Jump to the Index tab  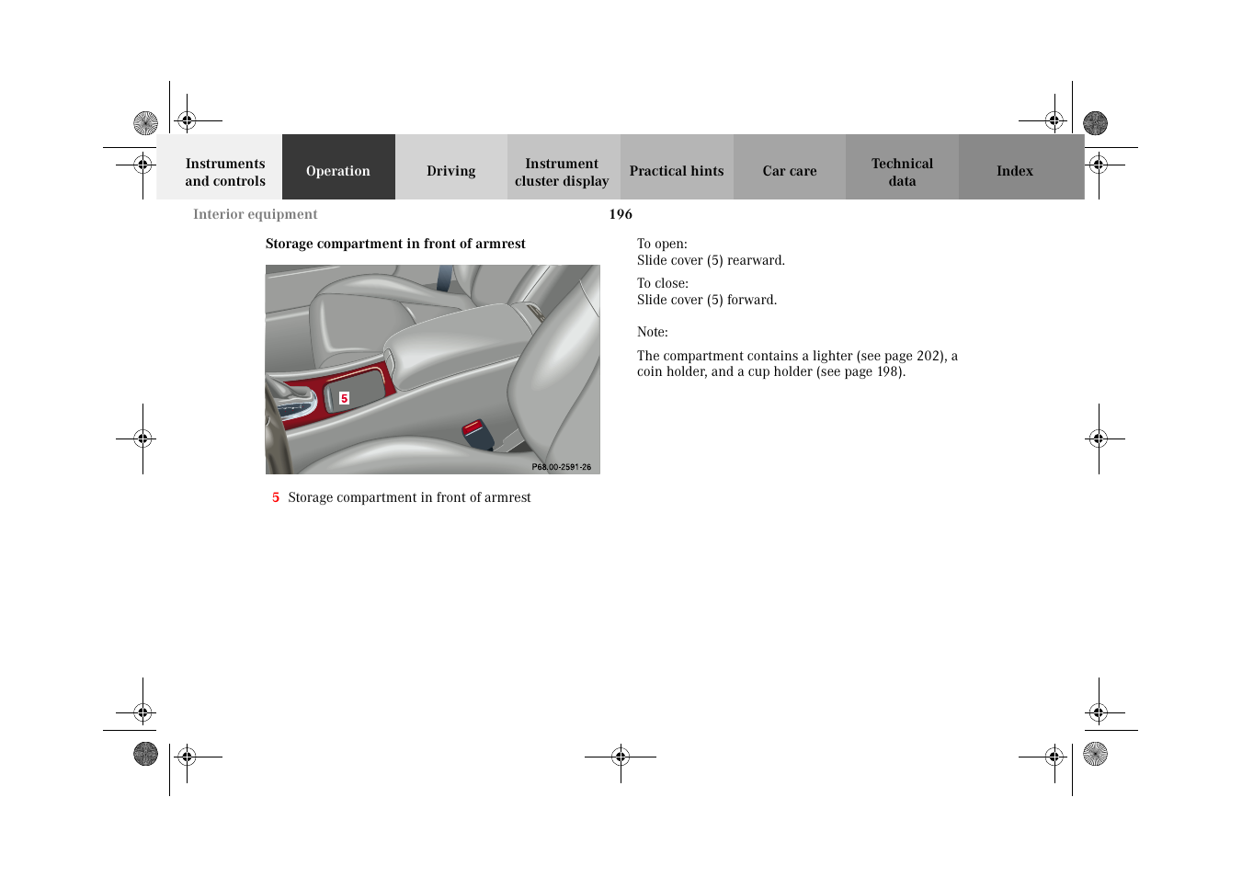[x=1021, y=167]
